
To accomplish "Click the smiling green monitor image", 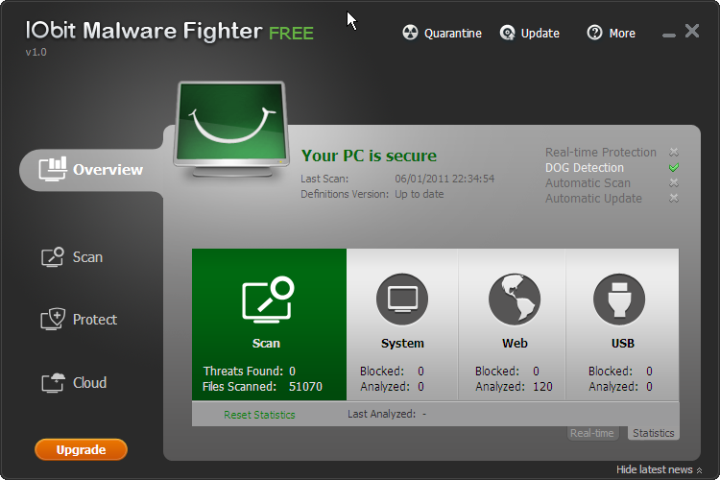I will [231, 129].
